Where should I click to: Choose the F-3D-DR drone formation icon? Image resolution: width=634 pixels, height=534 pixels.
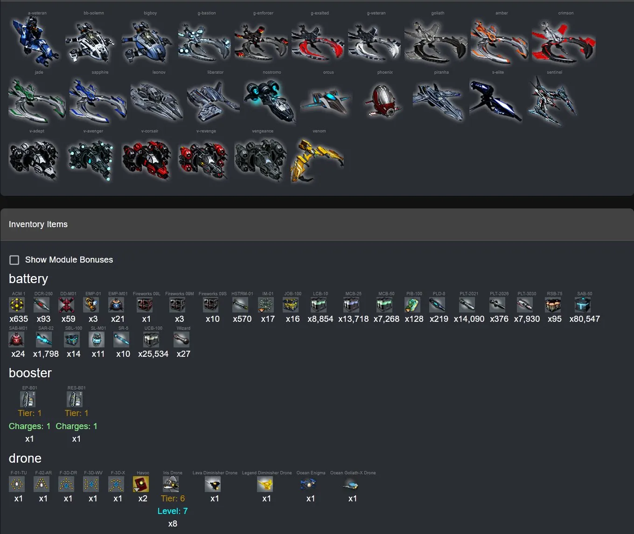click(x=67, y=484)
